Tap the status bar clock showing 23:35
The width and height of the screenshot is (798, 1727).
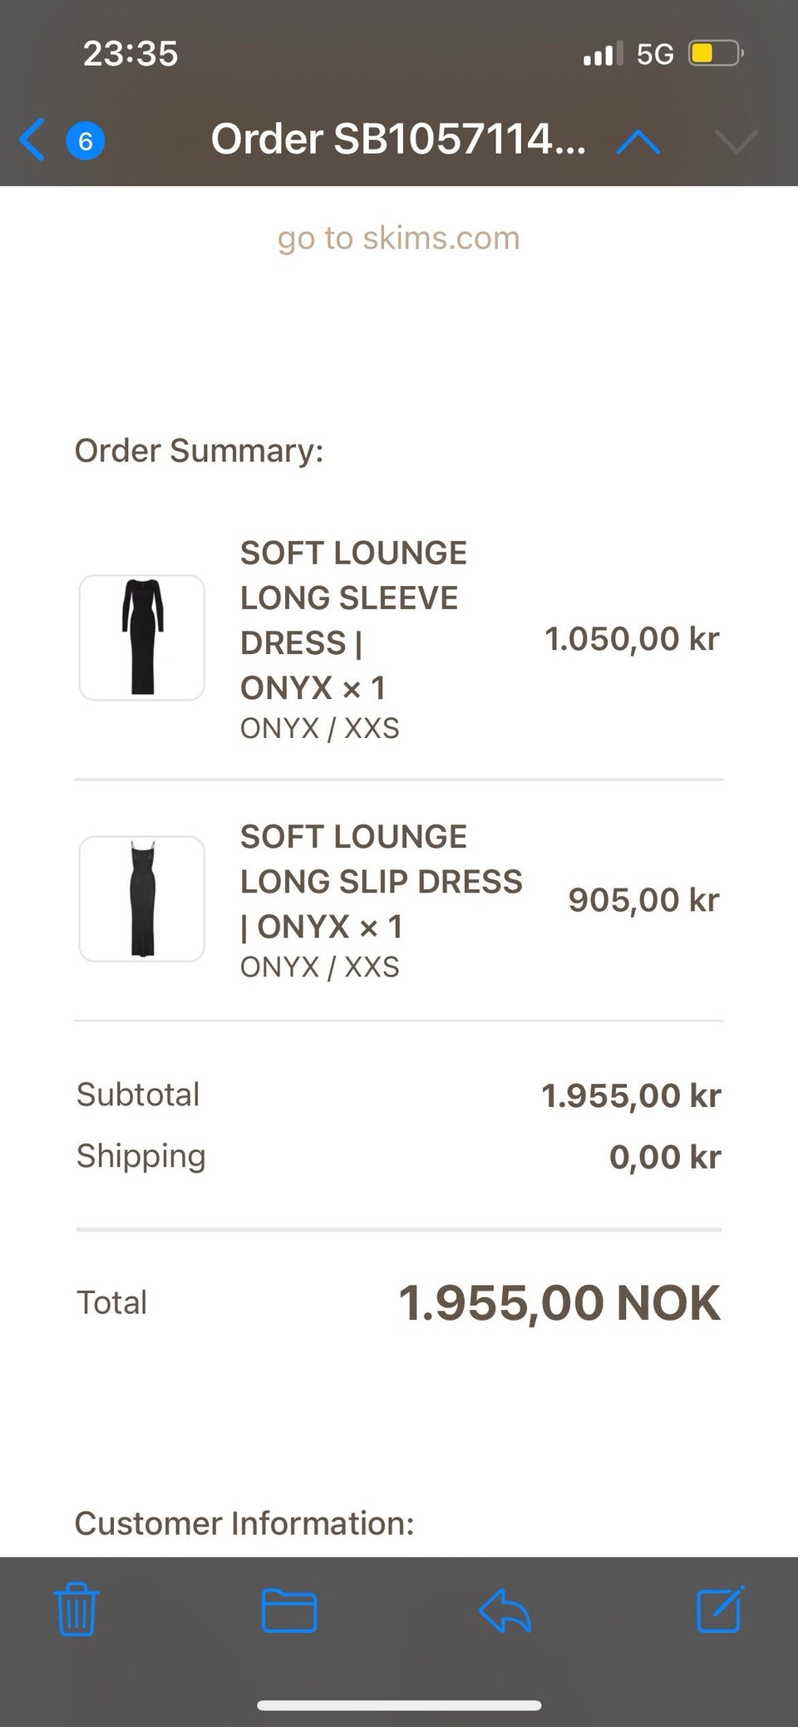[131, 54]
